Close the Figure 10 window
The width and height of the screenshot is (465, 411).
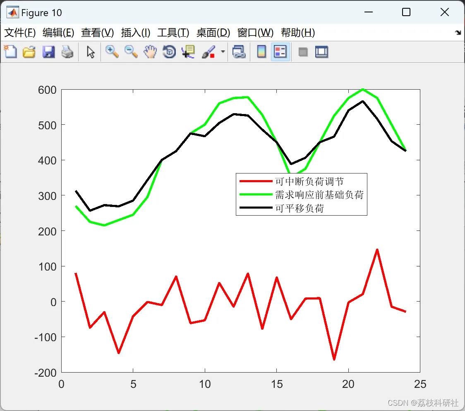click(445, 12)
